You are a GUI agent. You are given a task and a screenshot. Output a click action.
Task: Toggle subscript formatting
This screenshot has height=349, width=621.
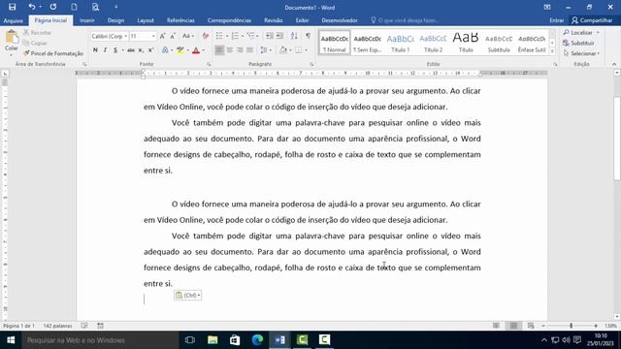(x=141, y=50)
